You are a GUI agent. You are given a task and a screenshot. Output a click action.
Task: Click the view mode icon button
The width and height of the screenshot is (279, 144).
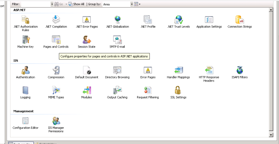pyautogui.click(x=136, y=4)
